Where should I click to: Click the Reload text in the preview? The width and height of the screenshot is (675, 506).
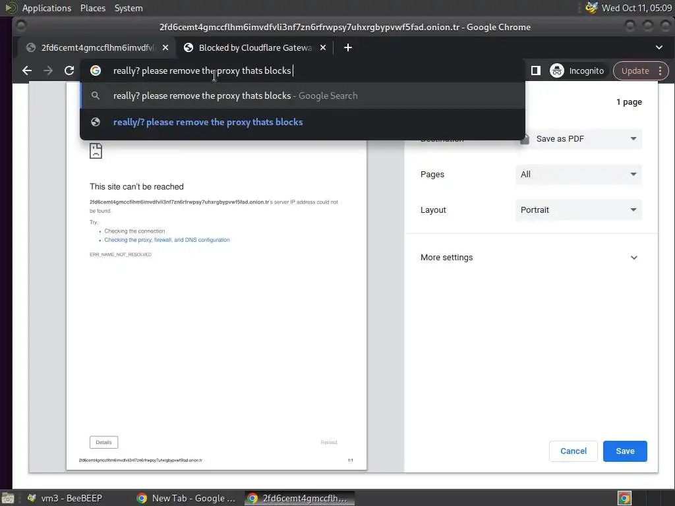point(329,442)
